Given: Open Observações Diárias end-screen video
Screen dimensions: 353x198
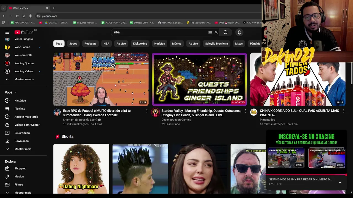Looking at the screenshot, I should tap(286, 158).
